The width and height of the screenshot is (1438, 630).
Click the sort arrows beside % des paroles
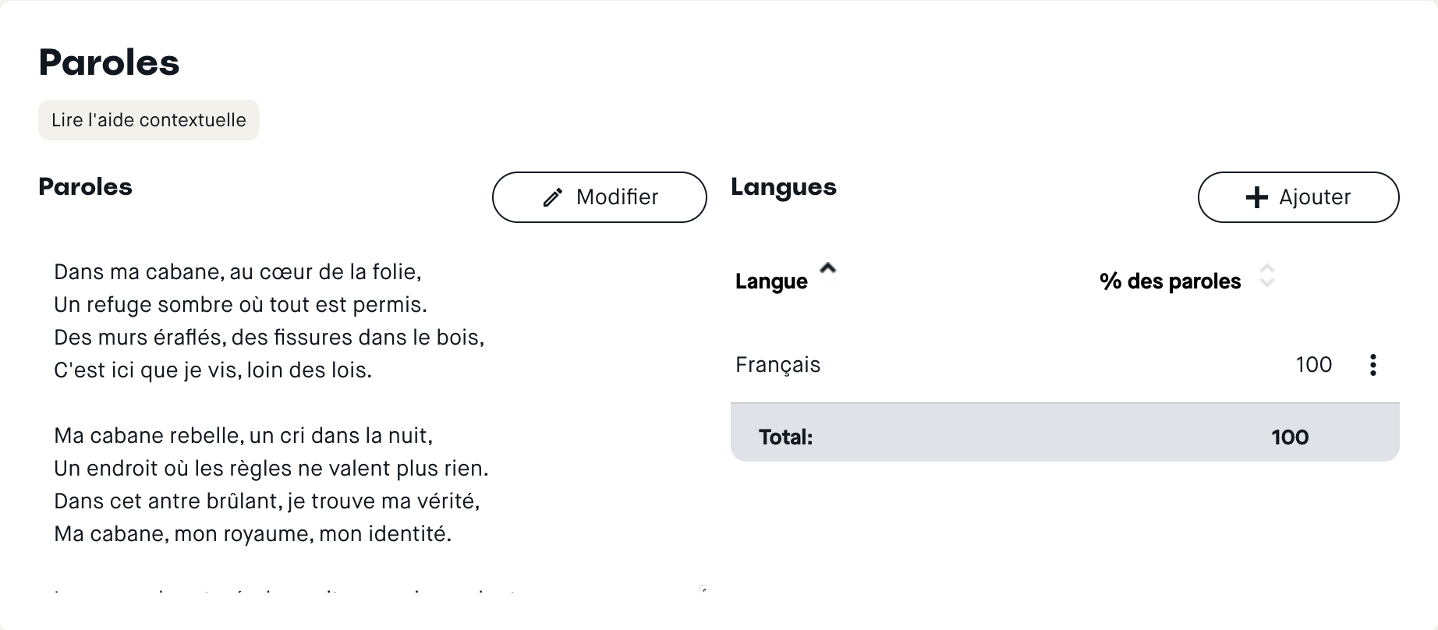1266,276
